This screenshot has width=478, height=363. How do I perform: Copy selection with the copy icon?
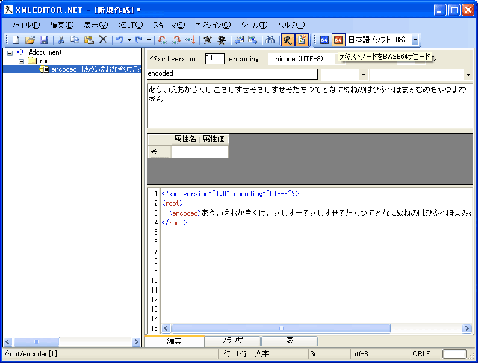pos(75,40)
